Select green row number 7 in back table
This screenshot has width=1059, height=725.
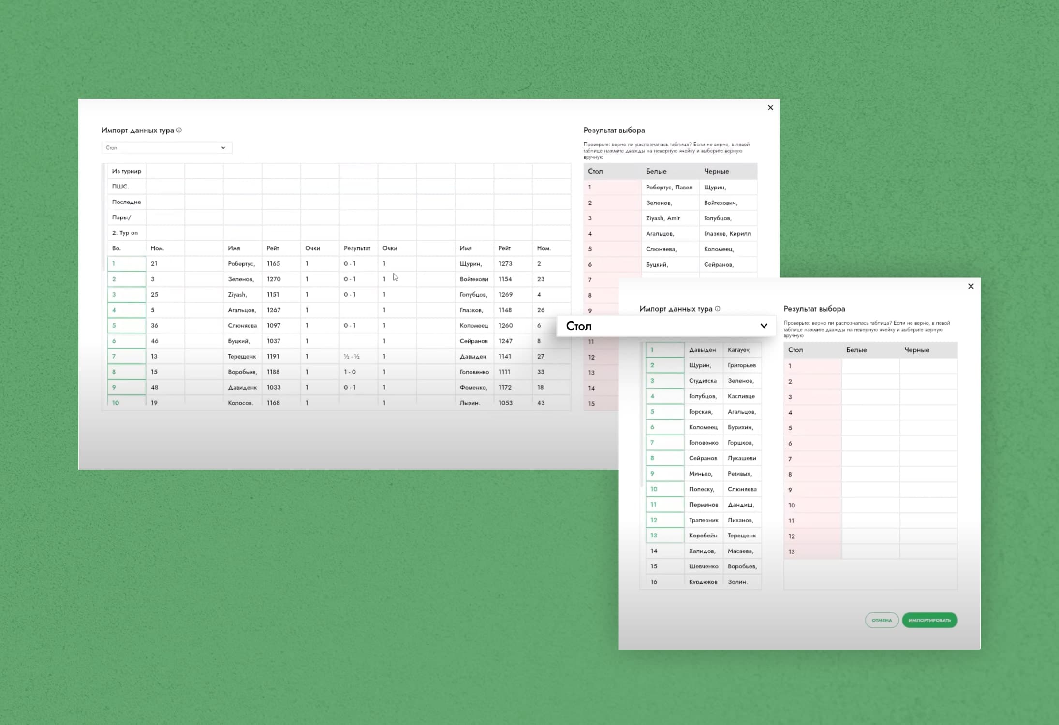coord(127,357)
